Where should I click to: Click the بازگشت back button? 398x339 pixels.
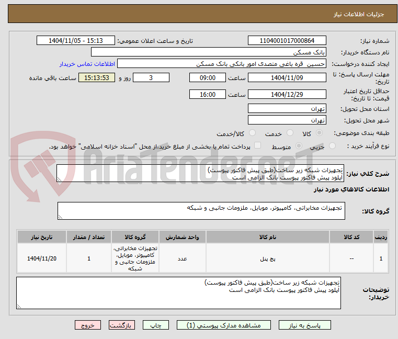coord(121,325)
